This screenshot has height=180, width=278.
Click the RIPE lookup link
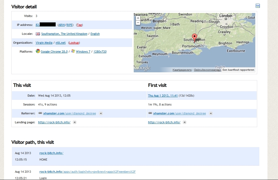(69, 25)
